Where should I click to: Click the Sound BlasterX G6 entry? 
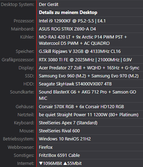pyautogui.click(x=88, y=95)
